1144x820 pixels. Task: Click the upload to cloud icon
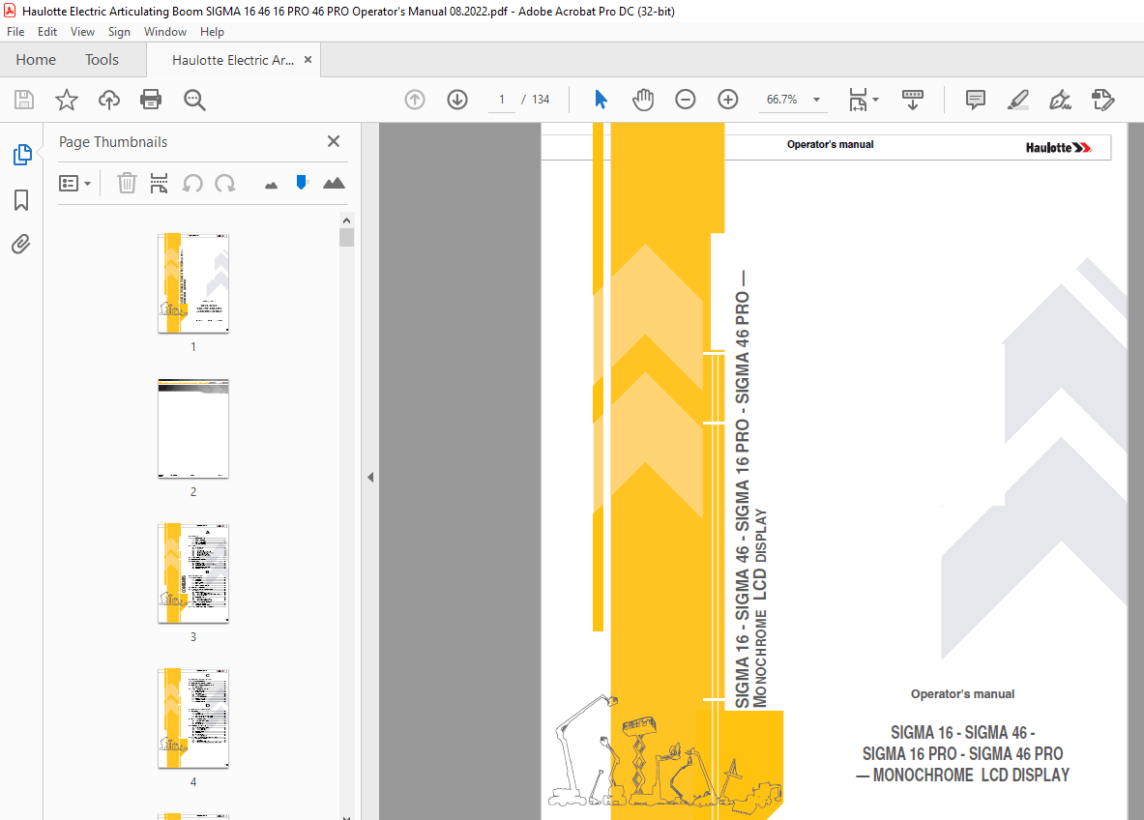(x=109, y=100)
